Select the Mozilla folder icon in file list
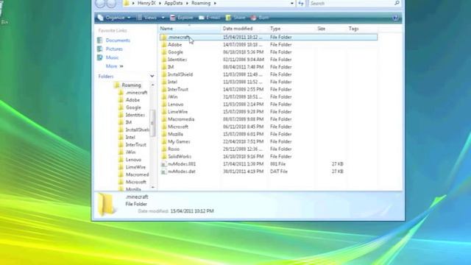Viewport: 471px width, 265px height. [163, 134]
